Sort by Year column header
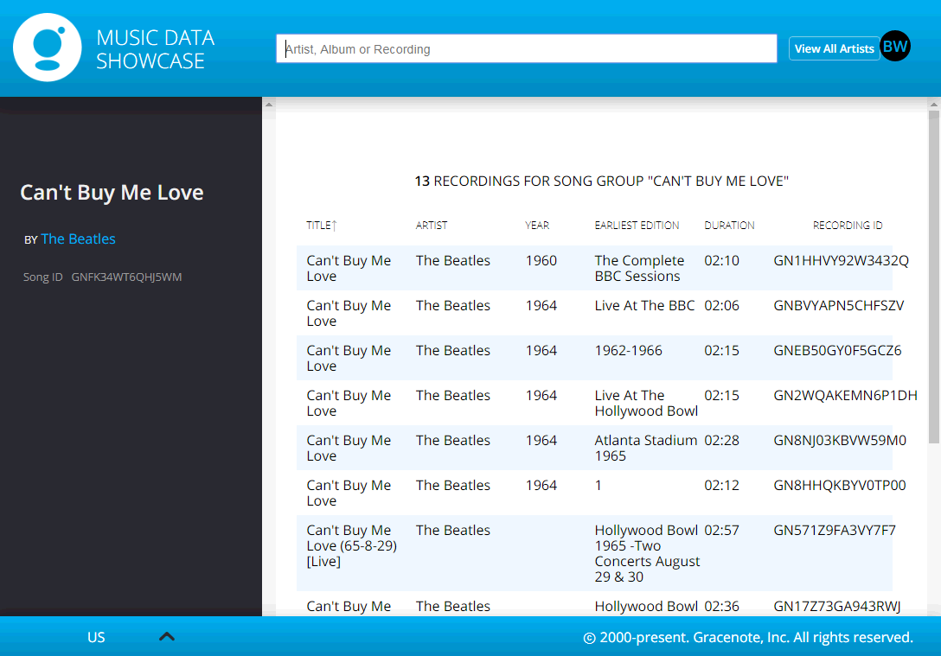This screenshot has height=656, width=941. tap(537, 226)
